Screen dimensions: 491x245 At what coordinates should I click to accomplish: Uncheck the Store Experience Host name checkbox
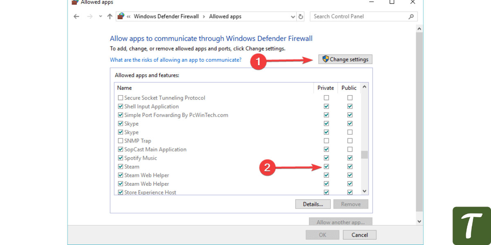(x=120, y=192)
